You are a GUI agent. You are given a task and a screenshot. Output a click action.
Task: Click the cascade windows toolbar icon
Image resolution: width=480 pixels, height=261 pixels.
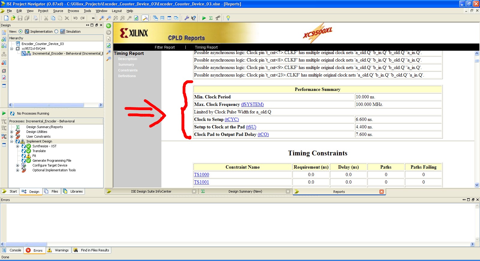(x=155, y=18)
